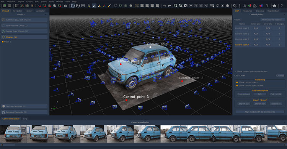Expand Textured Meshes (0) section
This screenshot has width=287, height=149.
[x=24, y=106]
